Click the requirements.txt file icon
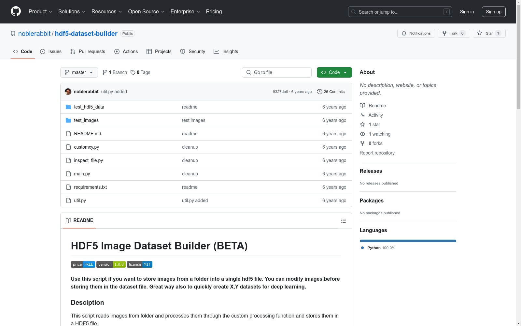The height and width of the screenshot is (326, 521). [x=68, y=187]
